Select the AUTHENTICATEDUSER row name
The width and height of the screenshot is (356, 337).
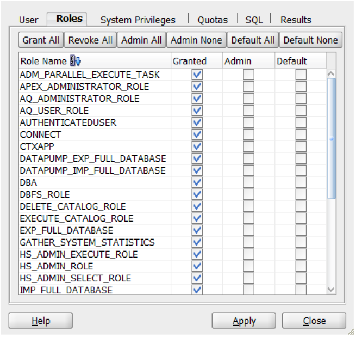point(68,122)
